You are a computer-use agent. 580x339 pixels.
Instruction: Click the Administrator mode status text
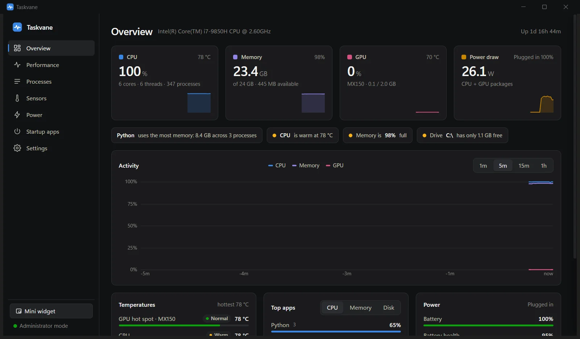(x=43, y=326)
